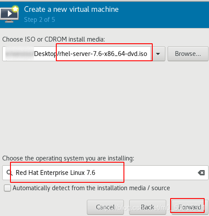This screenshot has width=209, height=216.
Task: Enable automatic detection checkbox
Action: click(7, 188)
